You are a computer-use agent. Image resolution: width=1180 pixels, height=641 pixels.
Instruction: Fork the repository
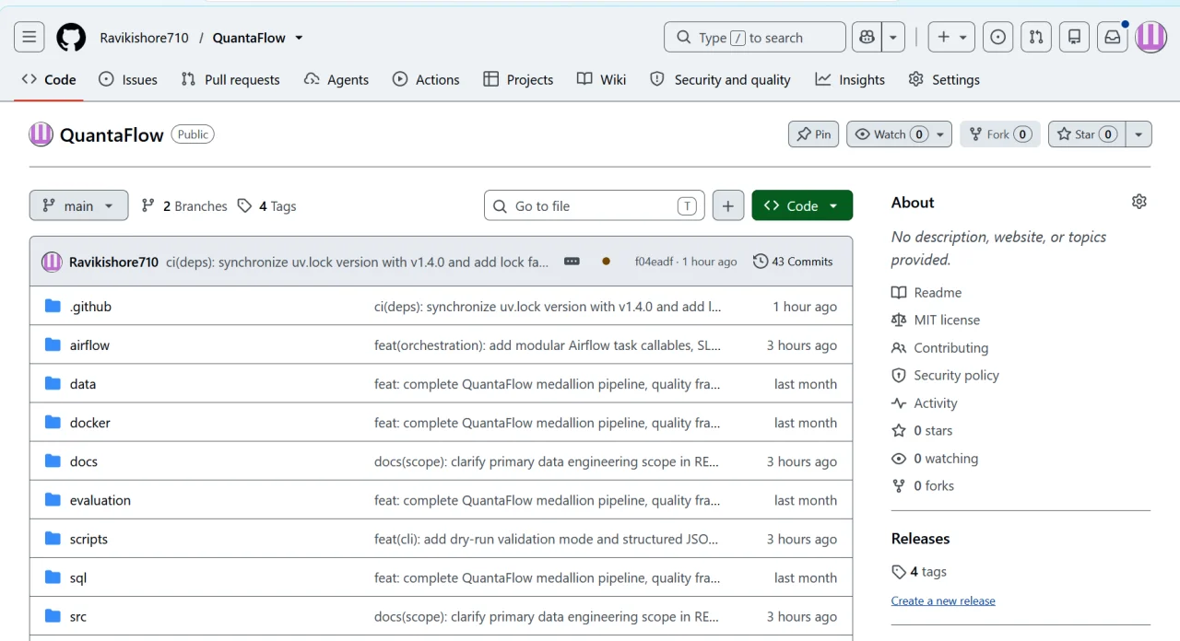tap(1000, 134)
